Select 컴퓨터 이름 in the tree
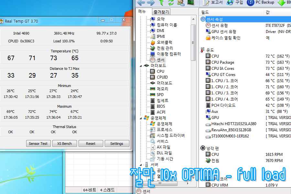Screen dimensions: 291x194 click(x=164, y=25)
